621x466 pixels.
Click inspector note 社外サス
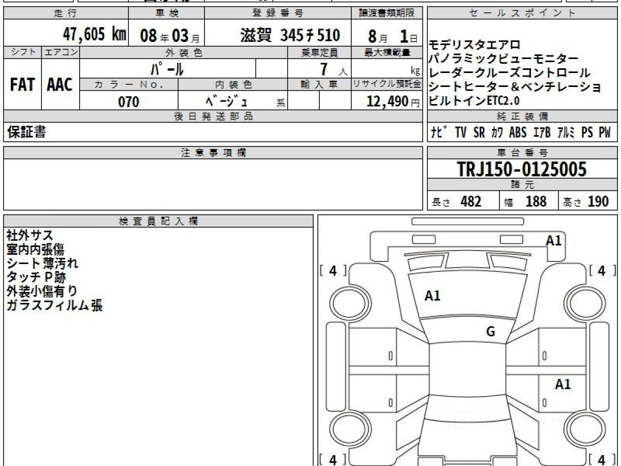(x=29, y=236)
